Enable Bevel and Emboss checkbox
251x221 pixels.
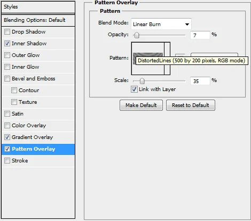click(x=7, y=79)
